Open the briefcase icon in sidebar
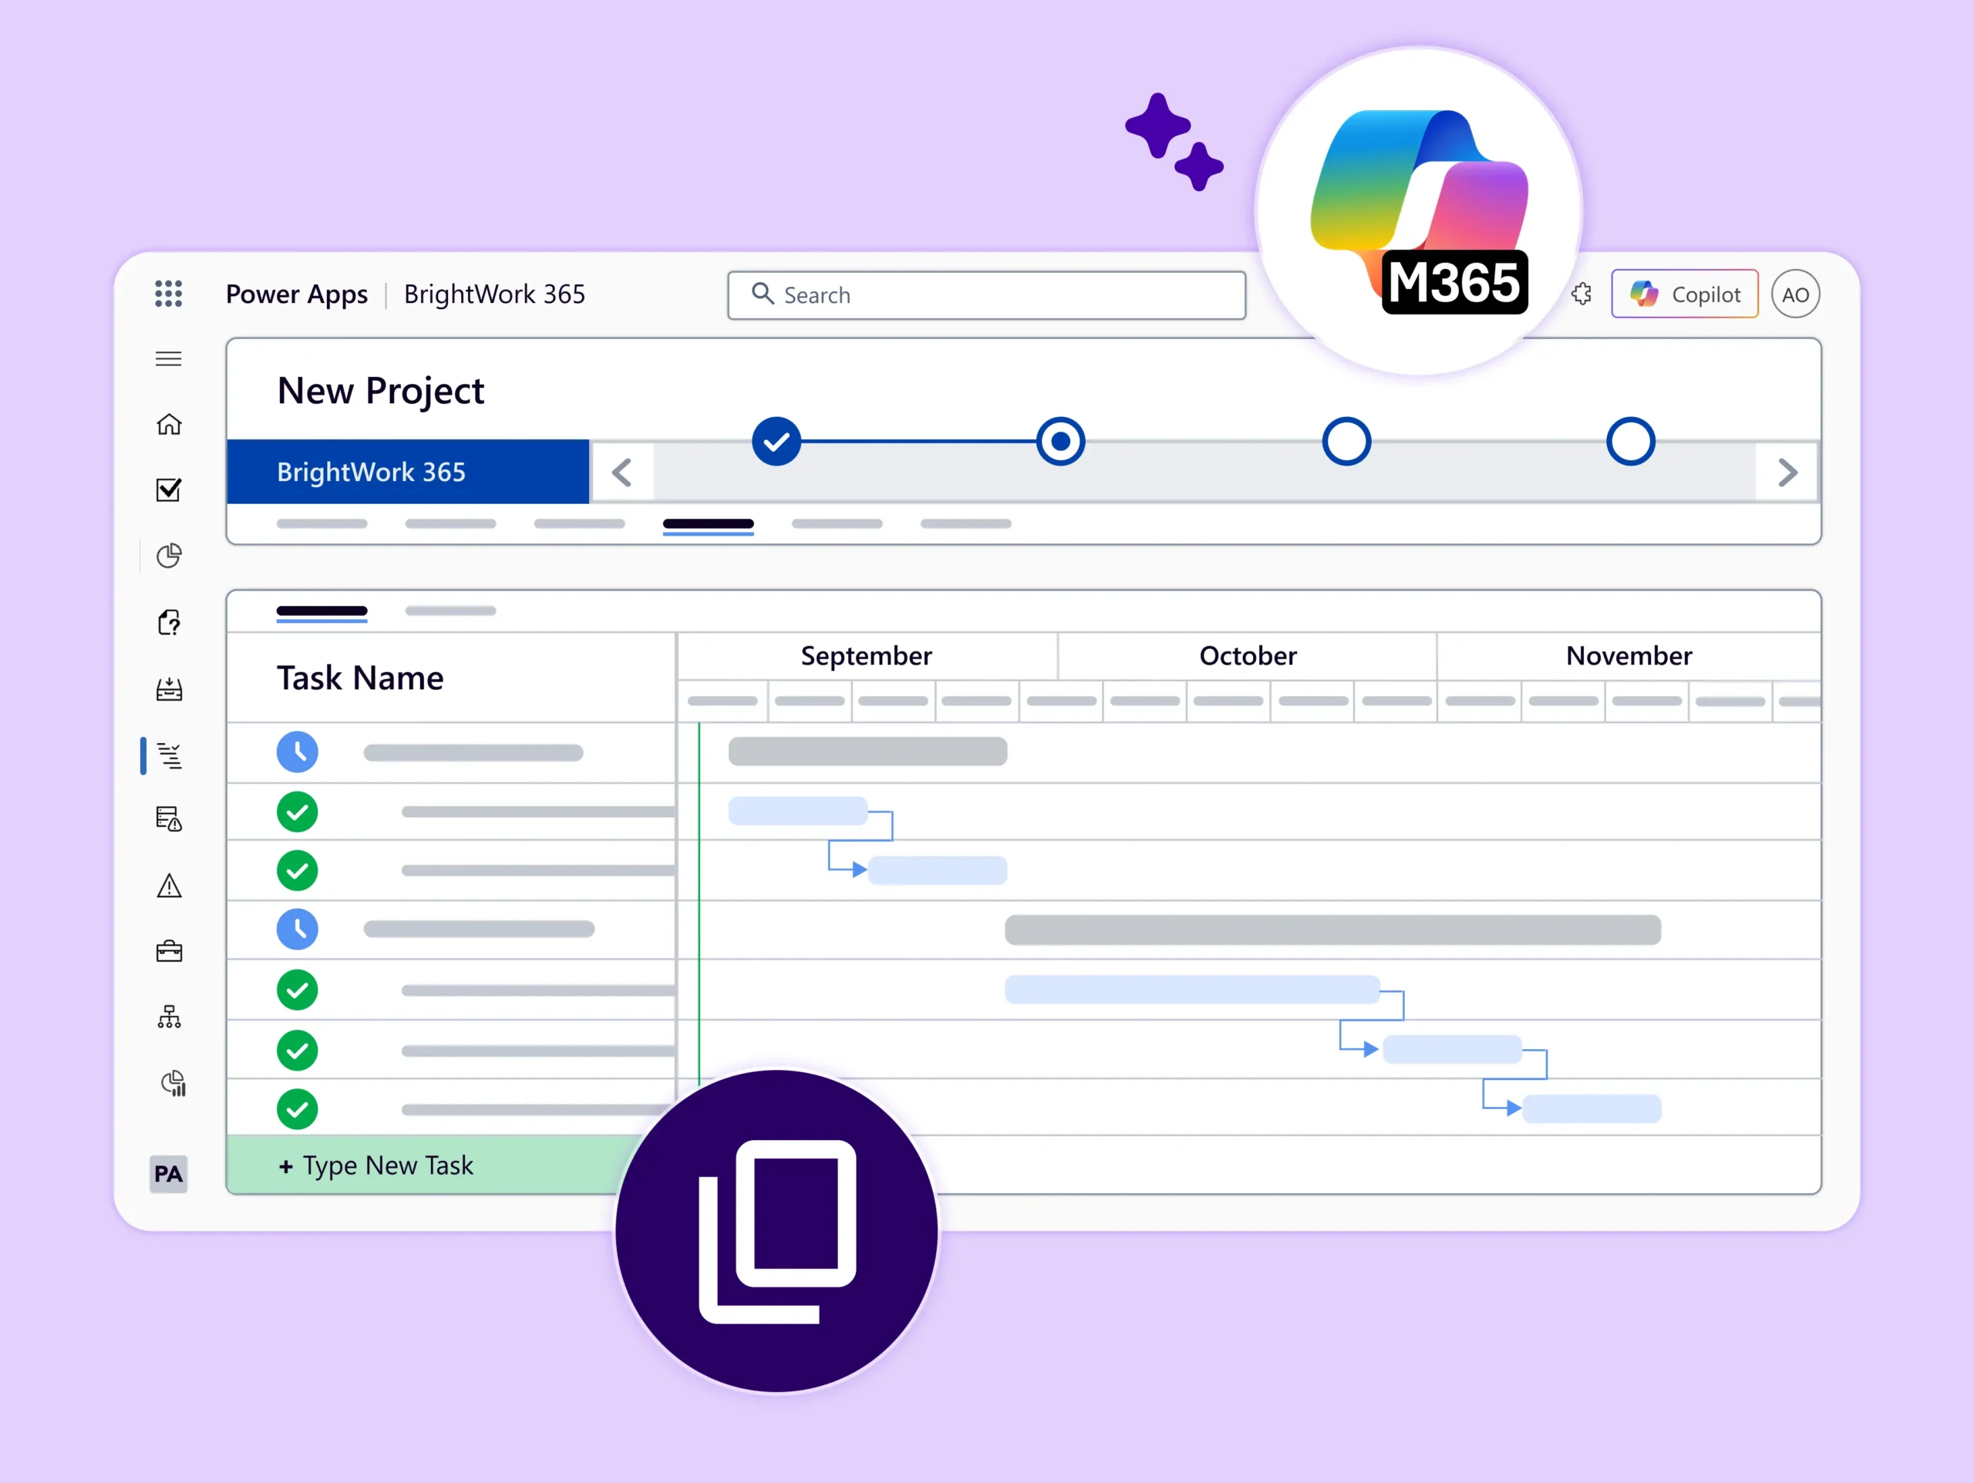1974x1483 pixels. tap(169, 951)
